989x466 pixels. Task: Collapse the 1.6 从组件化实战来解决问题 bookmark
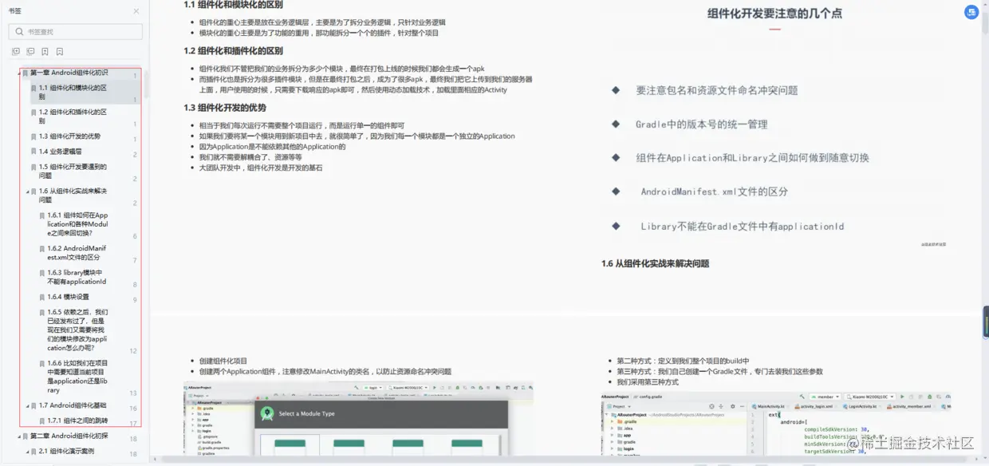28,192
